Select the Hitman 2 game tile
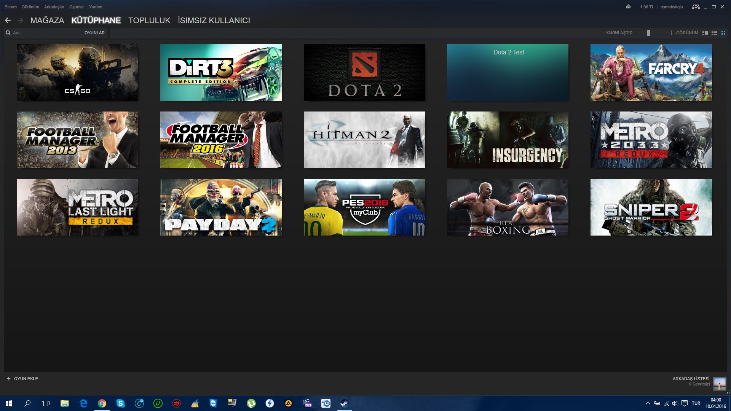This screenshot has height=411, width=731. pos(364,140)
